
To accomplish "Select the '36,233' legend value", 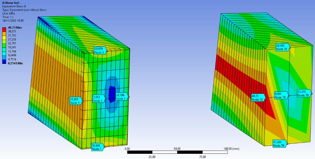I will pos(12,32).
